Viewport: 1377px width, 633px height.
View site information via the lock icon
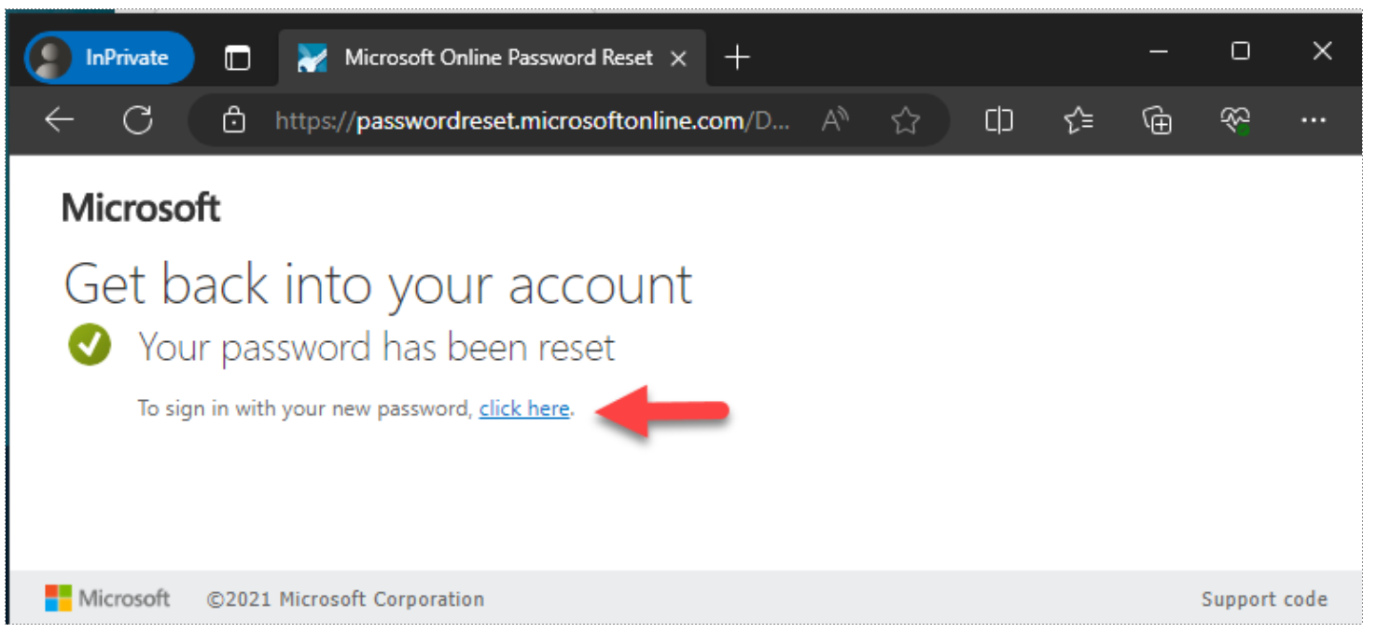[x=233, y=120]
